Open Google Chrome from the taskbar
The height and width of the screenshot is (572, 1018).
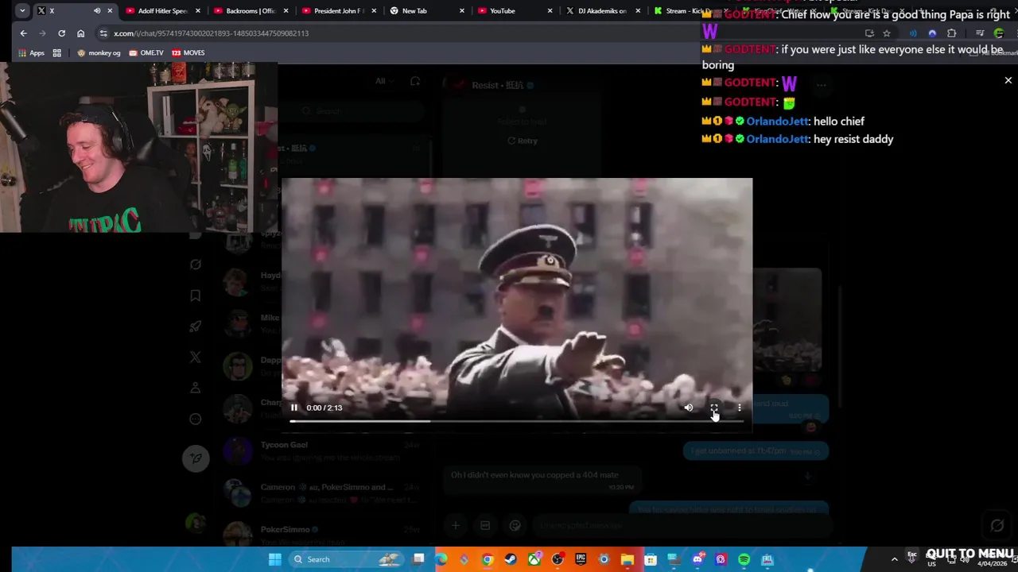pos(488,559)
